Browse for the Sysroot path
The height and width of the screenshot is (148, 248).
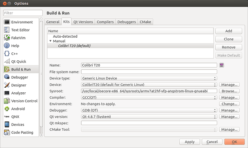[229, 91]
